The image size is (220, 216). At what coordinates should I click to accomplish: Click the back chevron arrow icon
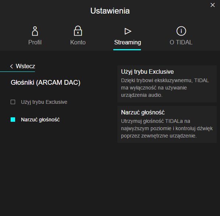pyautogui.click(x=11, y=66)
